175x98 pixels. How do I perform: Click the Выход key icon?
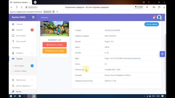[x=13, y=91]
